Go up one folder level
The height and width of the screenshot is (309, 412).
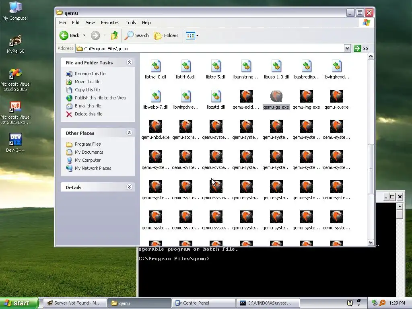coord(115,35)
